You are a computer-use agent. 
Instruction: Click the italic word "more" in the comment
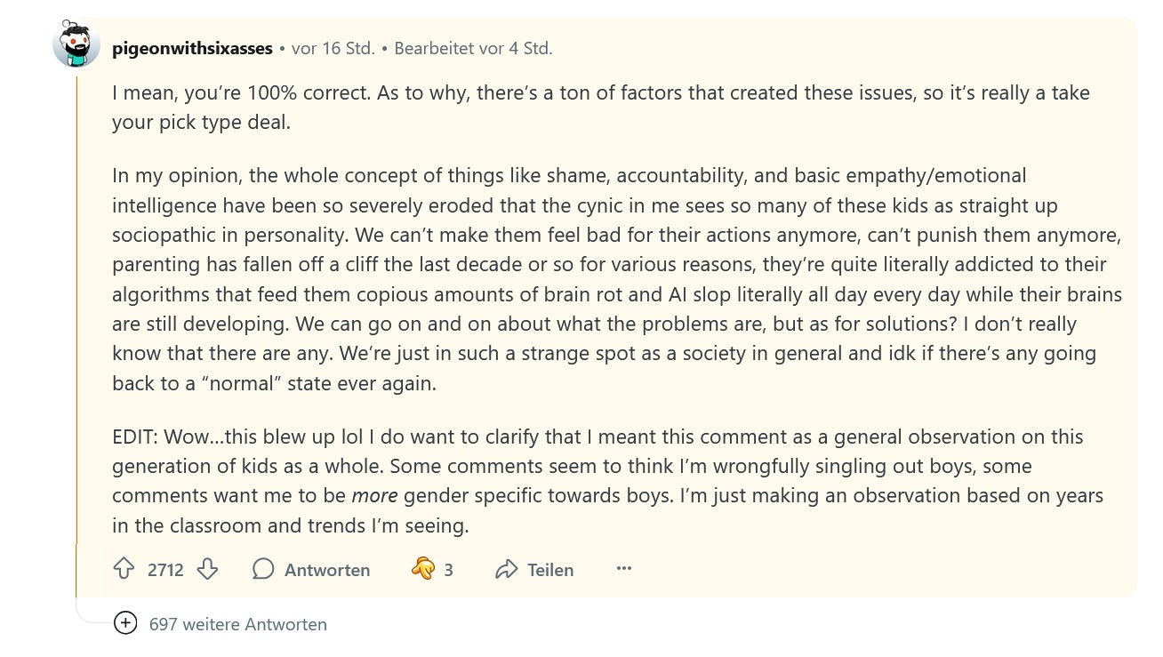[374, 496]
